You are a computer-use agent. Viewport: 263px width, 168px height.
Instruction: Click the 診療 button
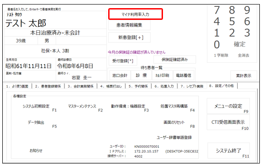click(141, 75)
